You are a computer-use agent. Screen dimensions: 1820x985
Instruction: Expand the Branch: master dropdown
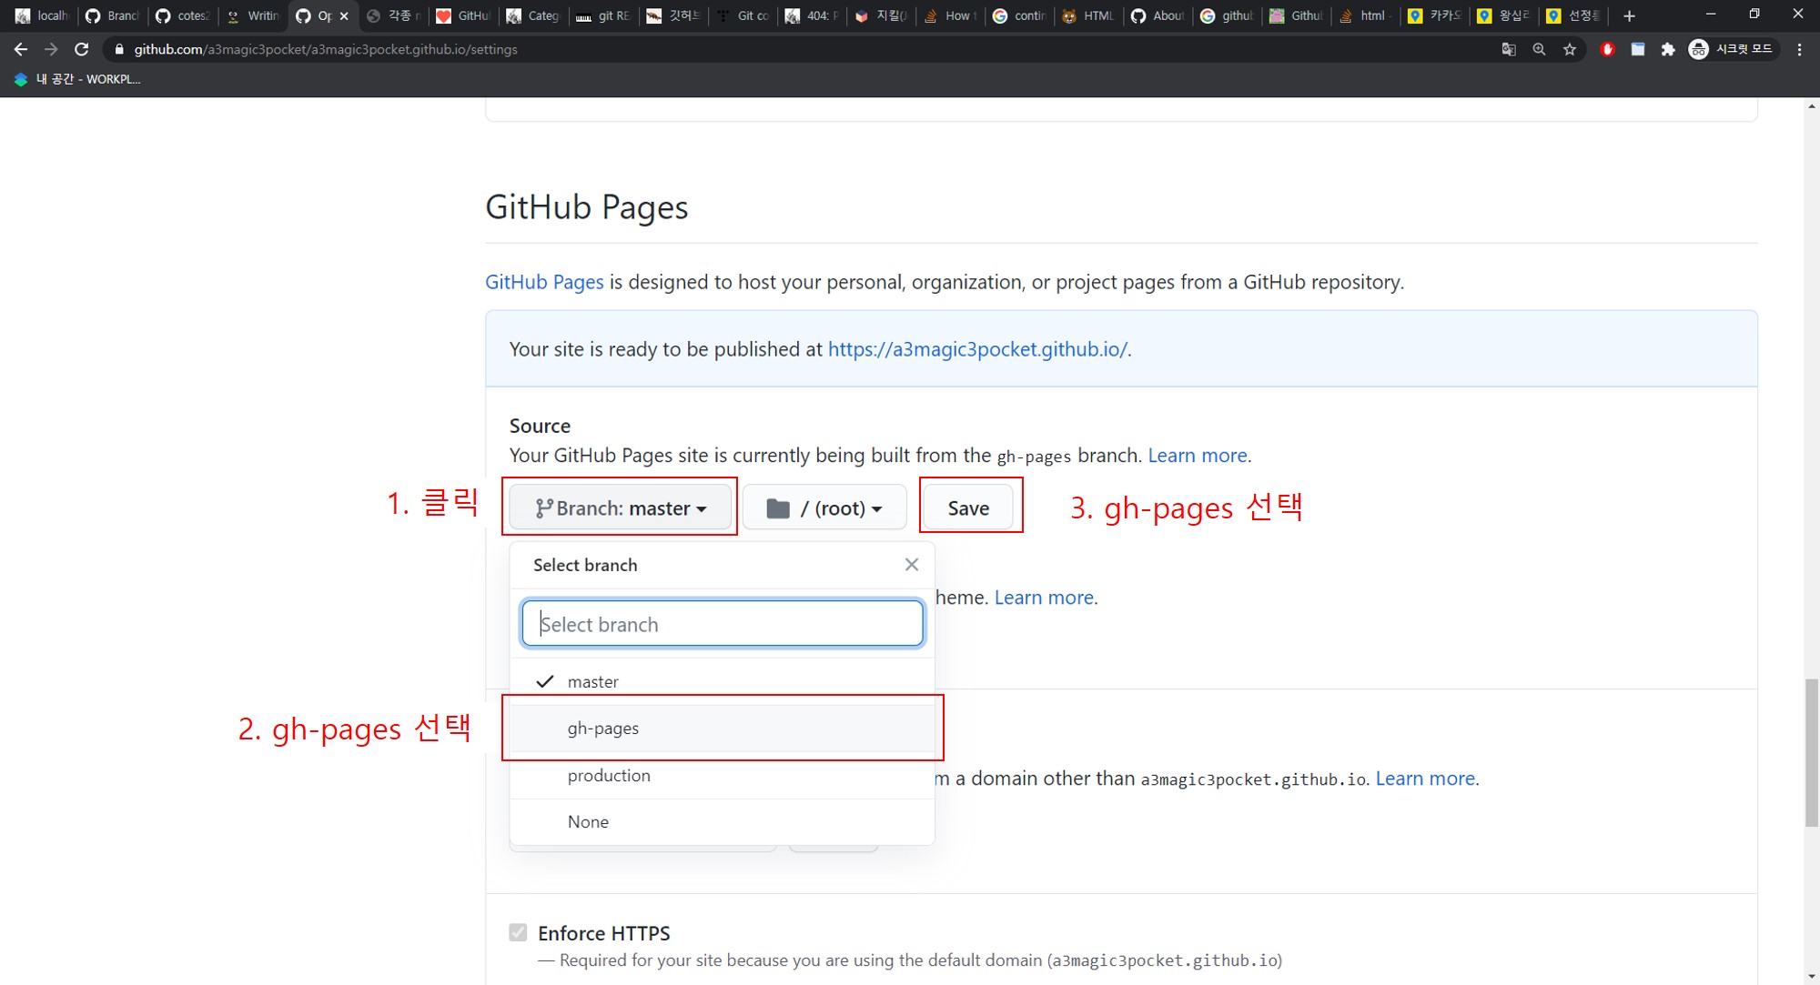[620, 508]
